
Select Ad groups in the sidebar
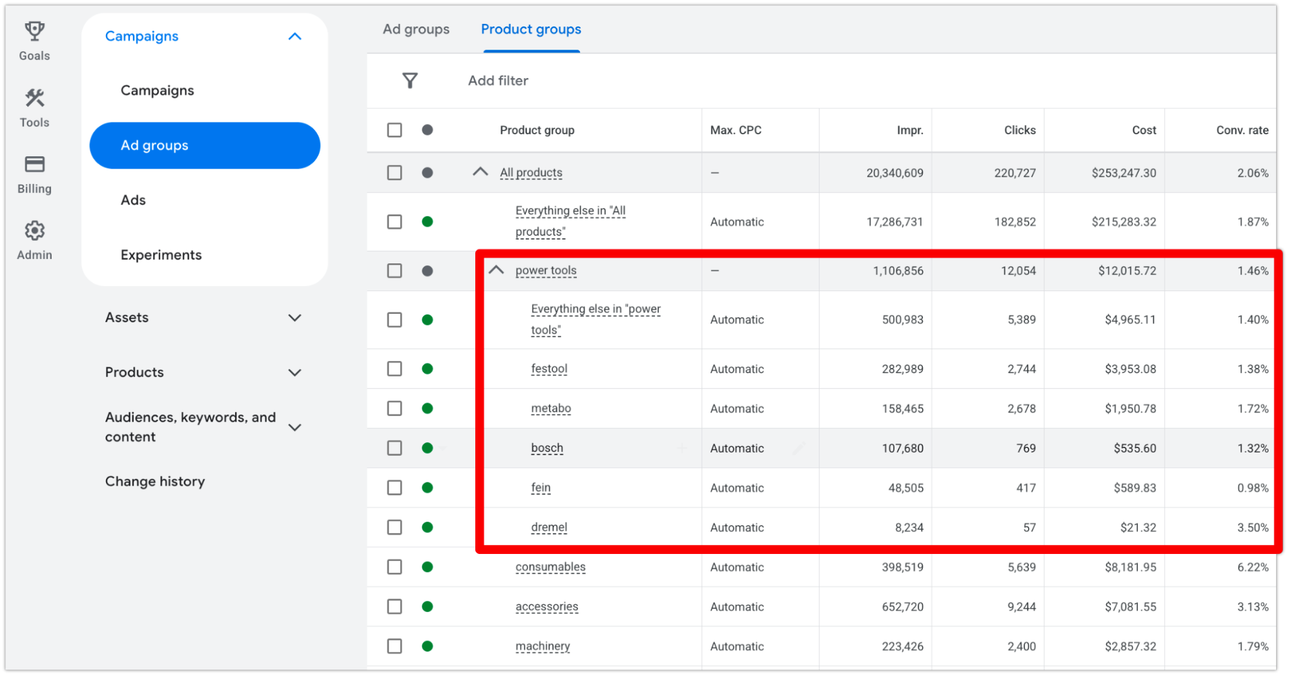(x=205, y=145)
